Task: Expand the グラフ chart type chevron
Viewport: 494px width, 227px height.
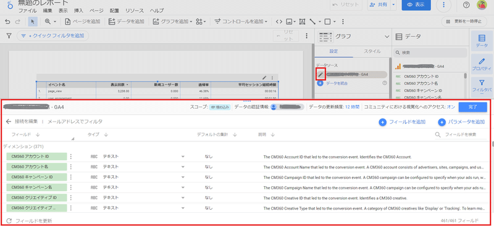Action: coord(387,37)
